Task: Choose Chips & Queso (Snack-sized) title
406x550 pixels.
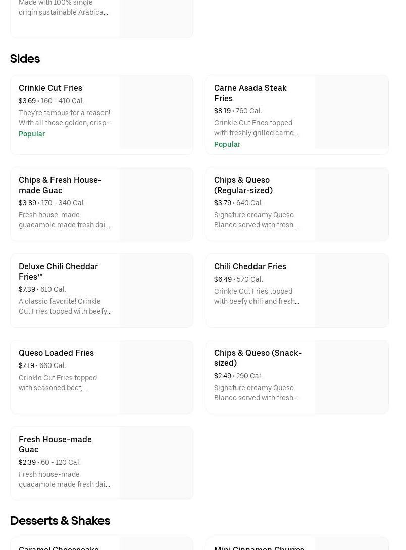Action: (x=258, y=358)
